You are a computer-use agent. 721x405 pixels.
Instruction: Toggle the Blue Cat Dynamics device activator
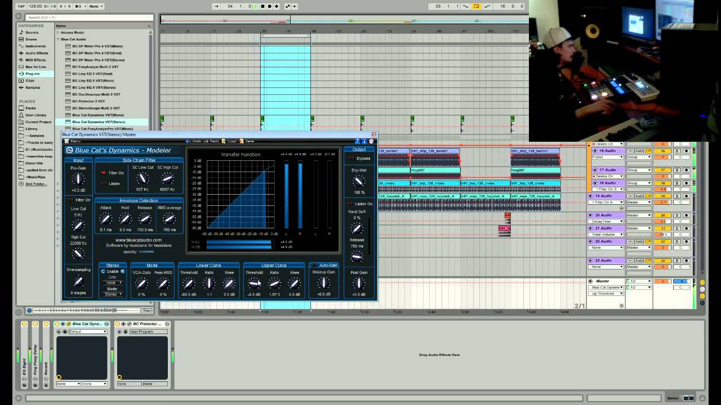pos(58,324)
